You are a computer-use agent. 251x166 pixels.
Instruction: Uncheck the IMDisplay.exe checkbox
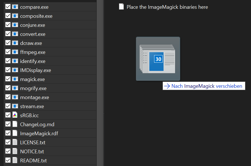[x=8, y=70]
